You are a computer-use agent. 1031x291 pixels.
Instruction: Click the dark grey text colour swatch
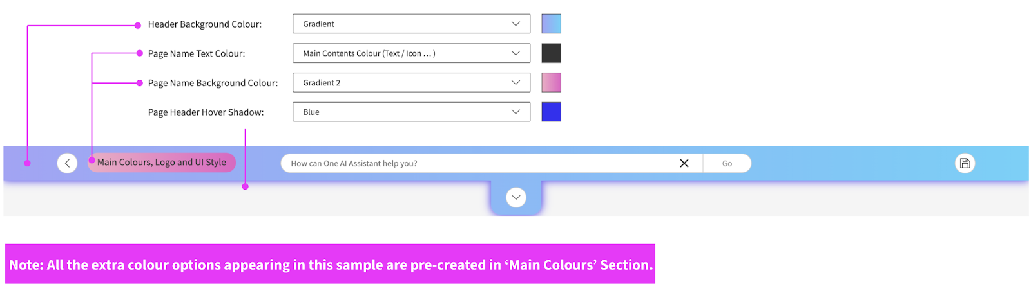(x=551, y=53)
